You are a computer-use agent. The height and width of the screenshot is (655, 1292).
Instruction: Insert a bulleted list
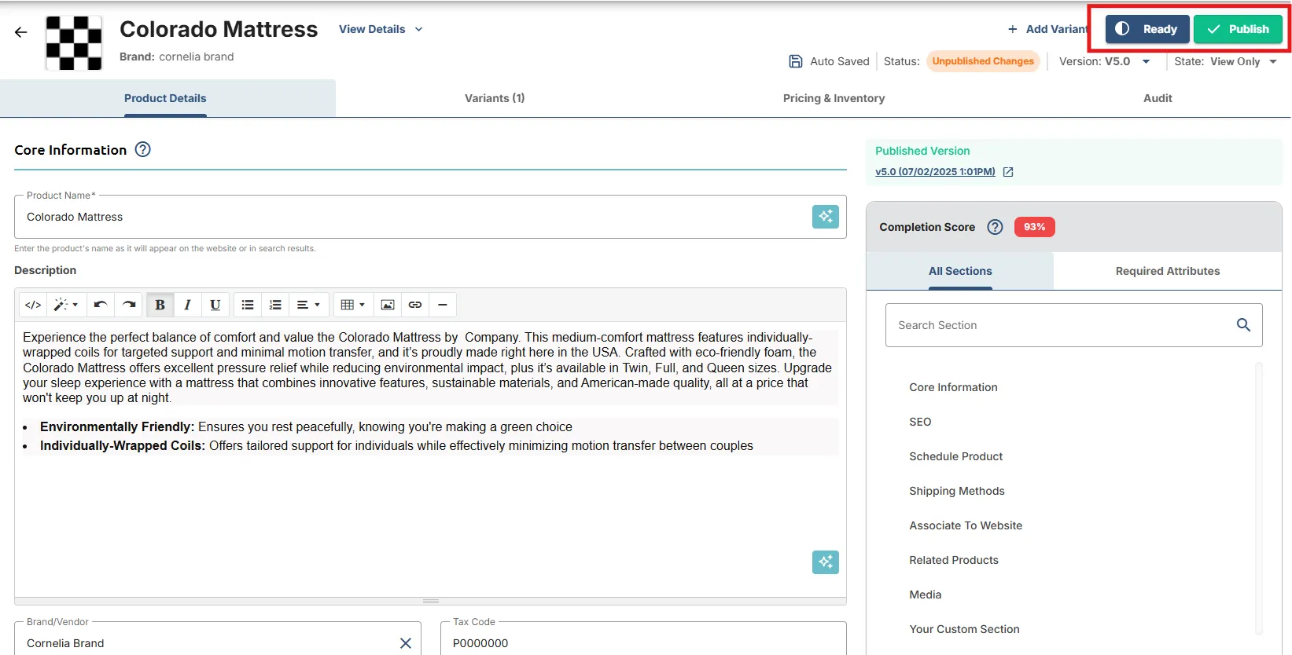(248, 305)
